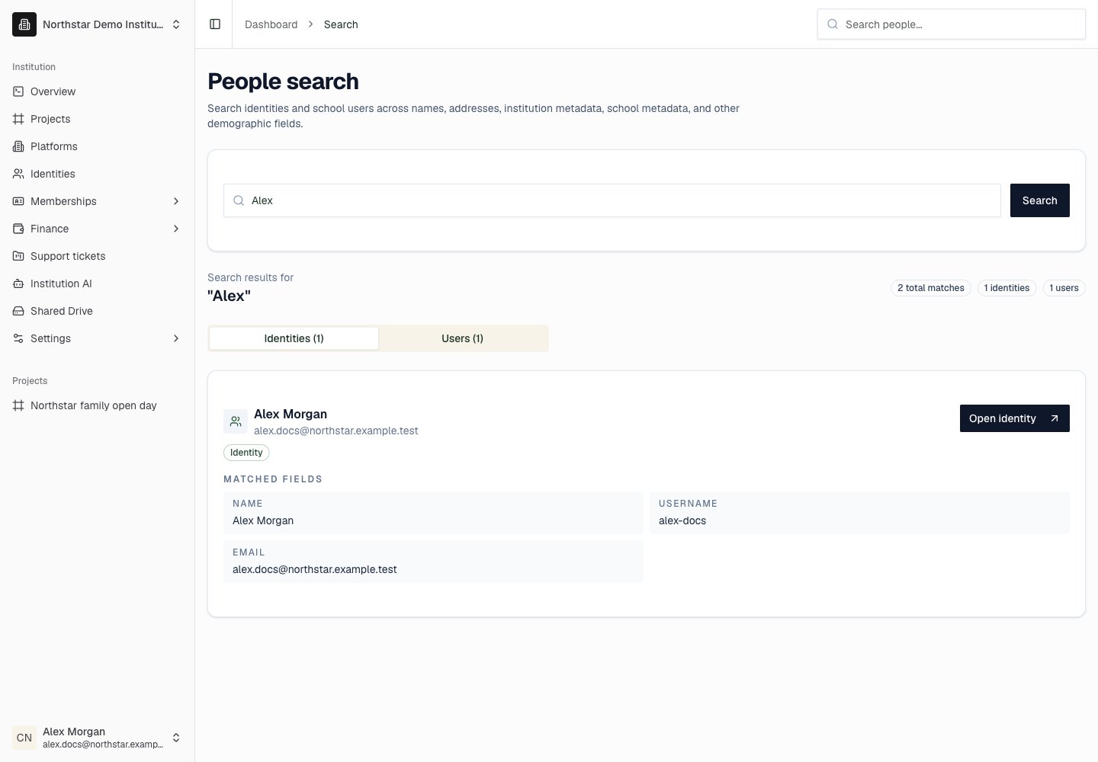Click the Memberships card icon
The width and height of the screenshot is (1098, 762).
pyautogui.click(x=18, y=201)
